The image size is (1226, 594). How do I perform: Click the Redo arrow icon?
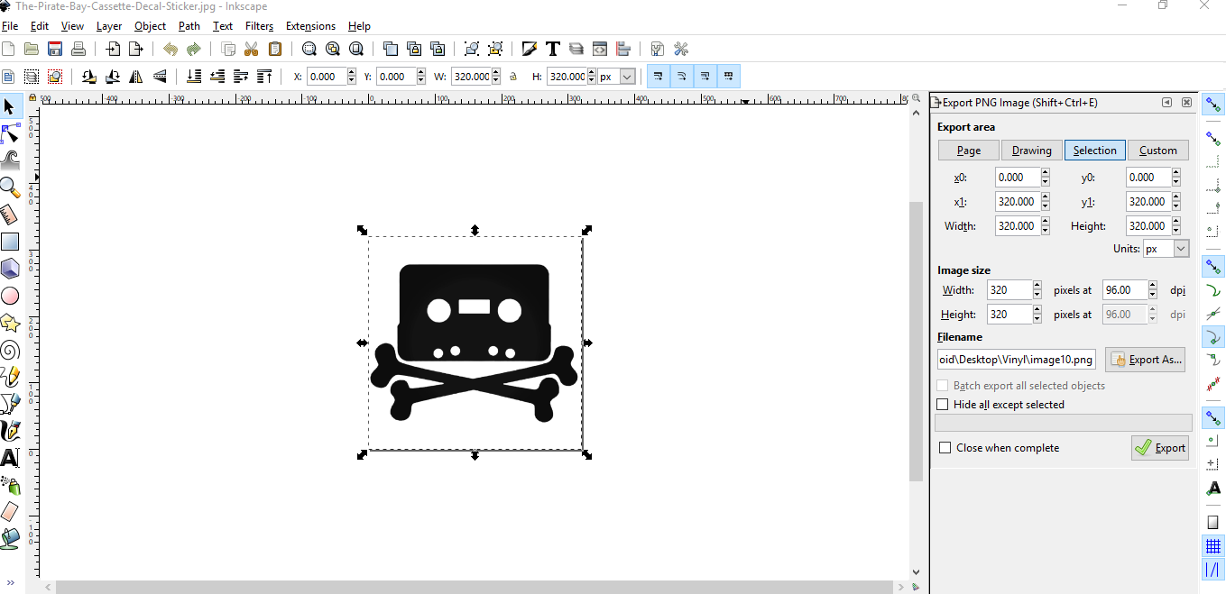click(193, 49)
